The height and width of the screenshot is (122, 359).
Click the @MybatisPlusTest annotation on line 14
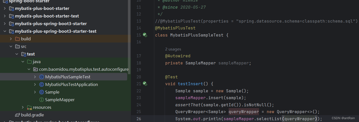pyautogui.click(x=175, y=28)
